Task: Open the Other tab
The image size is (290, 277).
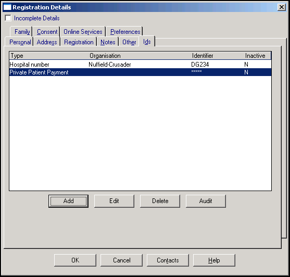Action: [129, 42]
